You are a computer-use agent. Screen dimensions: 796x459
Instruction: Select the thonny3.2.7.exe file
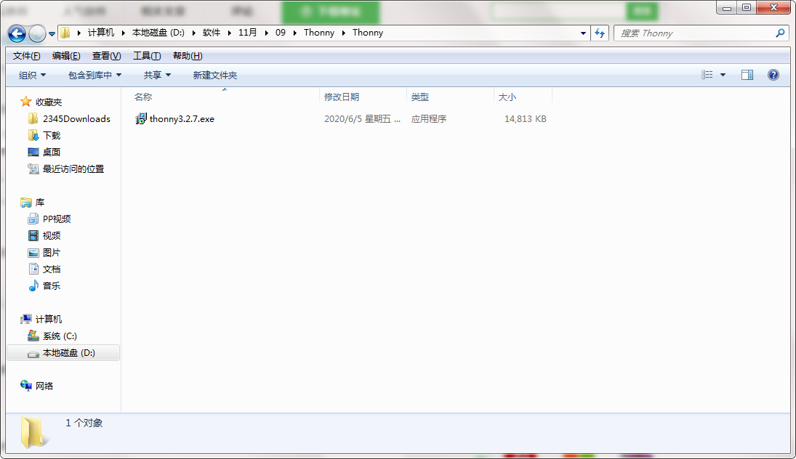pyautogui.click(x=182, y=119)
